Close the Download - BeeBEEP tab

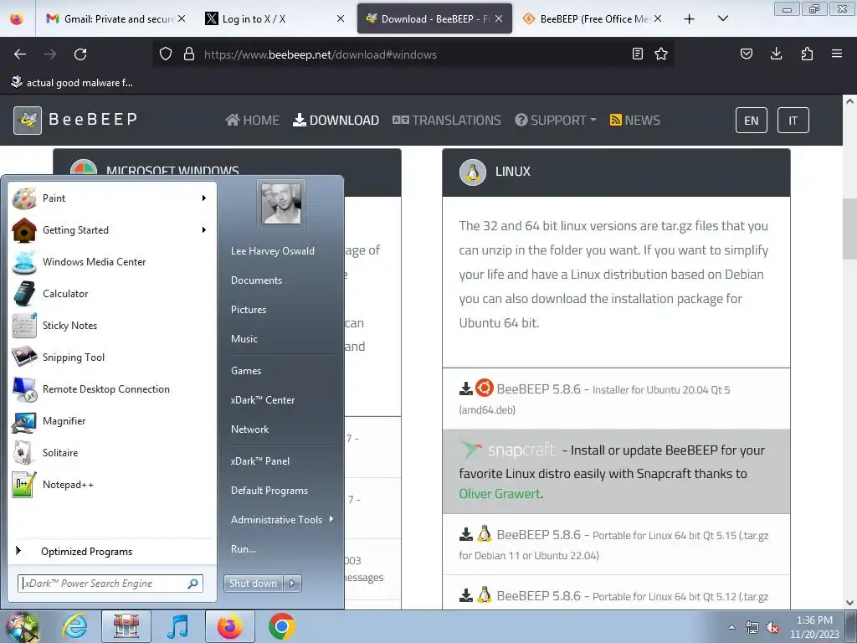point(499,18)
